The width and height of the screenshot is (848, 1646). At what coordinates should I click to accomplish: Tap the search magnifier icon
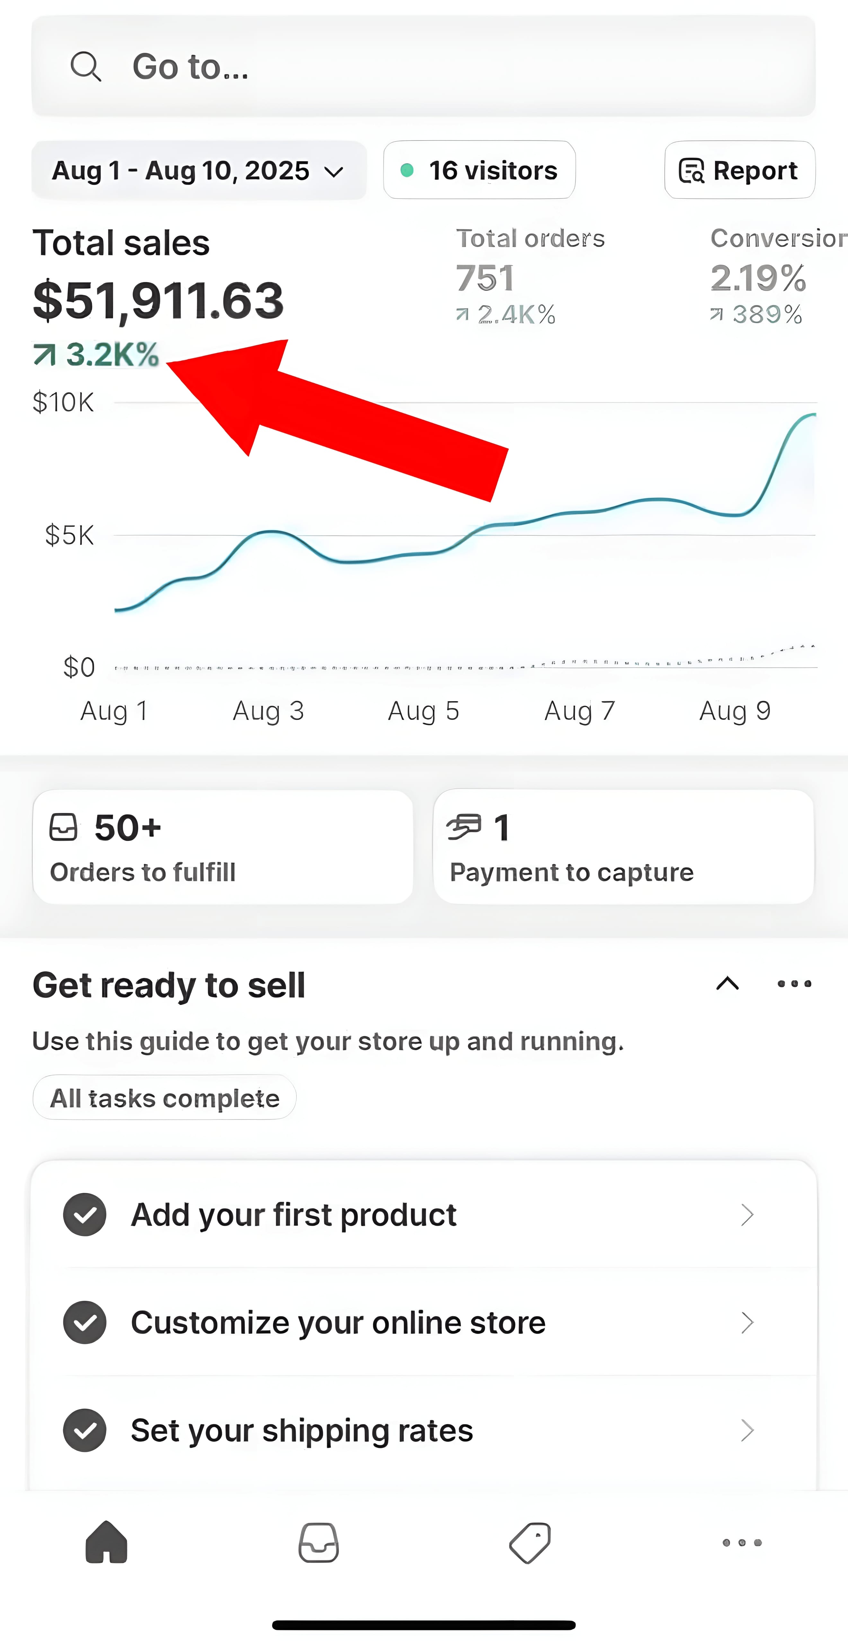85,67
